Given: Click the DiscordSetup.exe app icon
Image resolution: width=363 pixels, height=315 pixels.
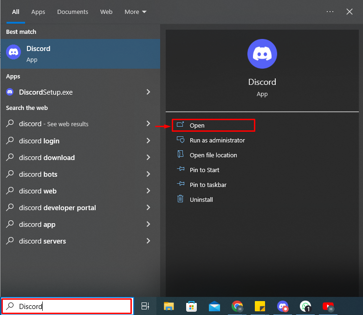Looking at the screenshot, I should tap(10, 92).
